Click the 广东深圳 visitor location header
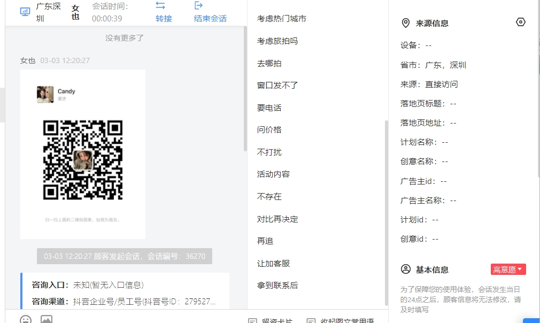The width and height of the screenshot is (540, 323). (x=48, y=12)
